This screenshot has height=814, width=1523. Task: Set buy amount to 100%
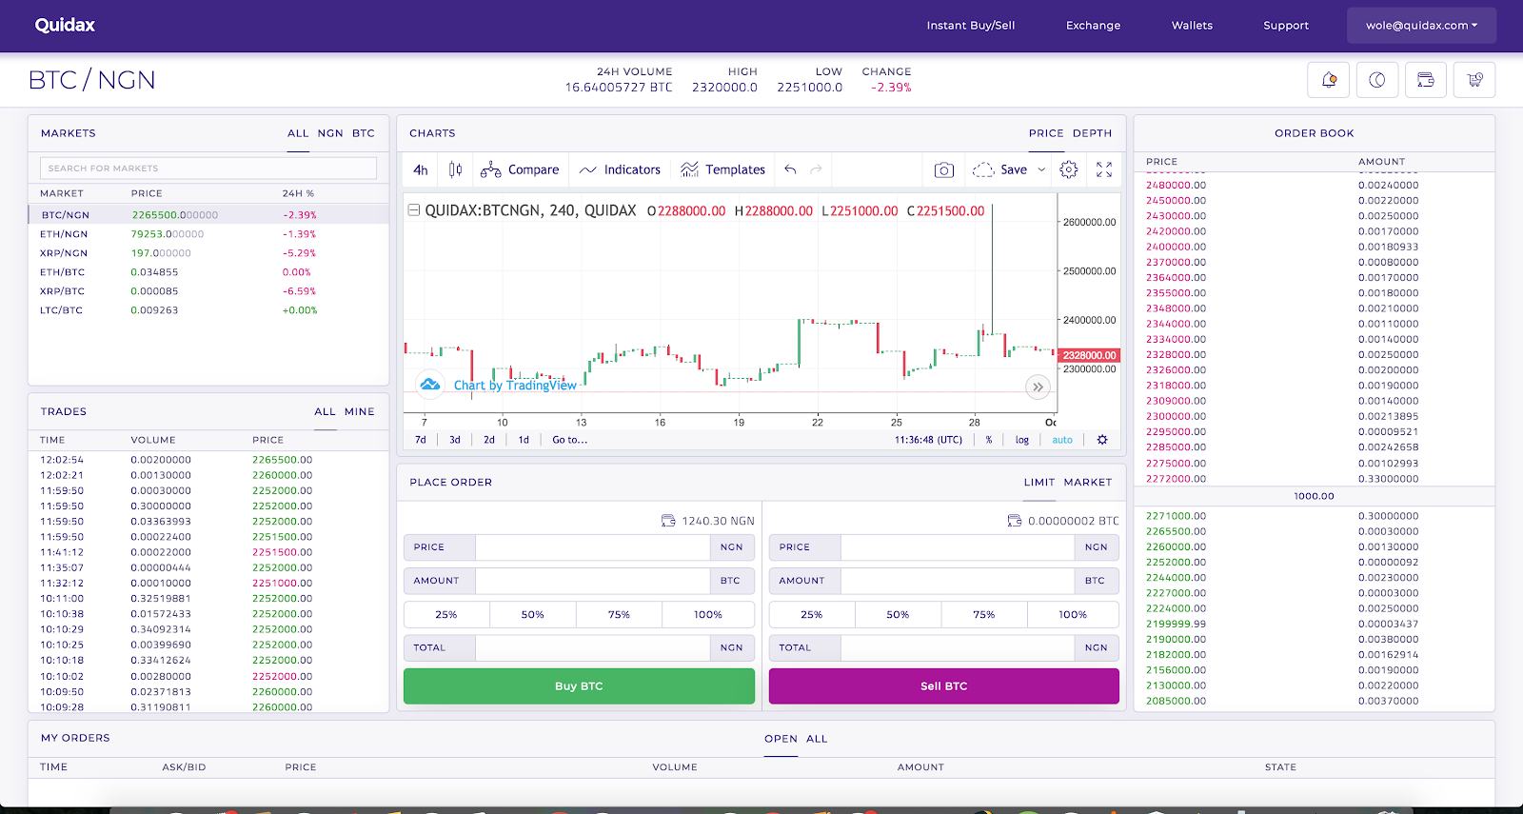[708, 615]
